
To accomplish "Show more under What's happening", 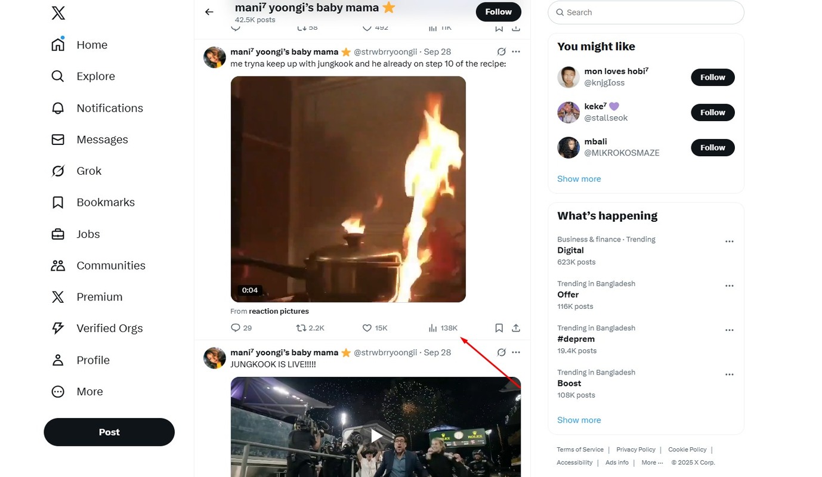I will pos(579,420).
